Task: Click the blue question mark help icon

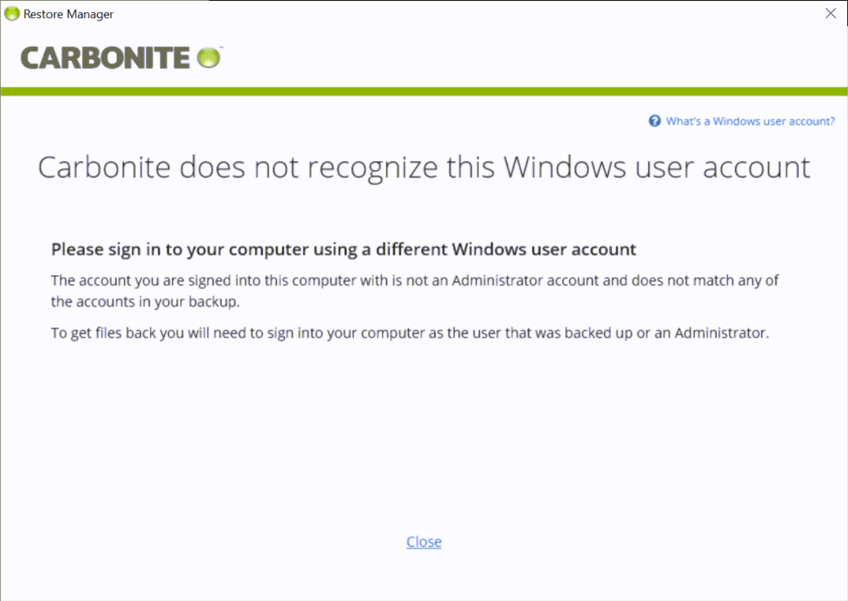Action: point(655,121)
